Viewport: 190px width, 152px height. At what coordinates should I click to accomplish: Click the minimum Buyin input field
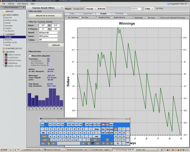[43, 25]
